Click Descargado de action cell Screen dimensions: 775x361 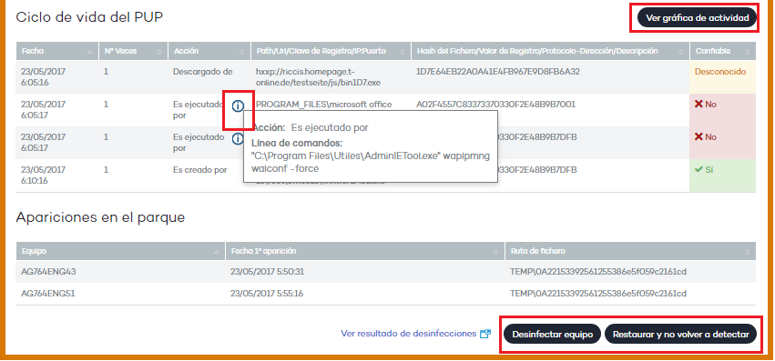click(203, 72)
